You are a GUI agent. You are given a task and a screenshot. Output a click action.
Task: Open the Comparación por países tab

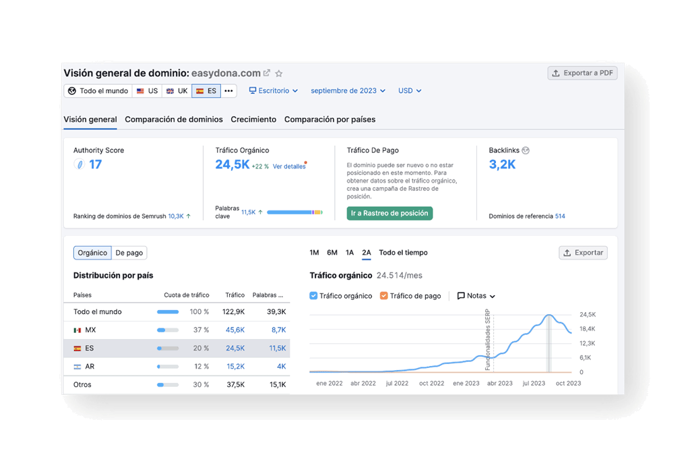[x=330, y=119]
